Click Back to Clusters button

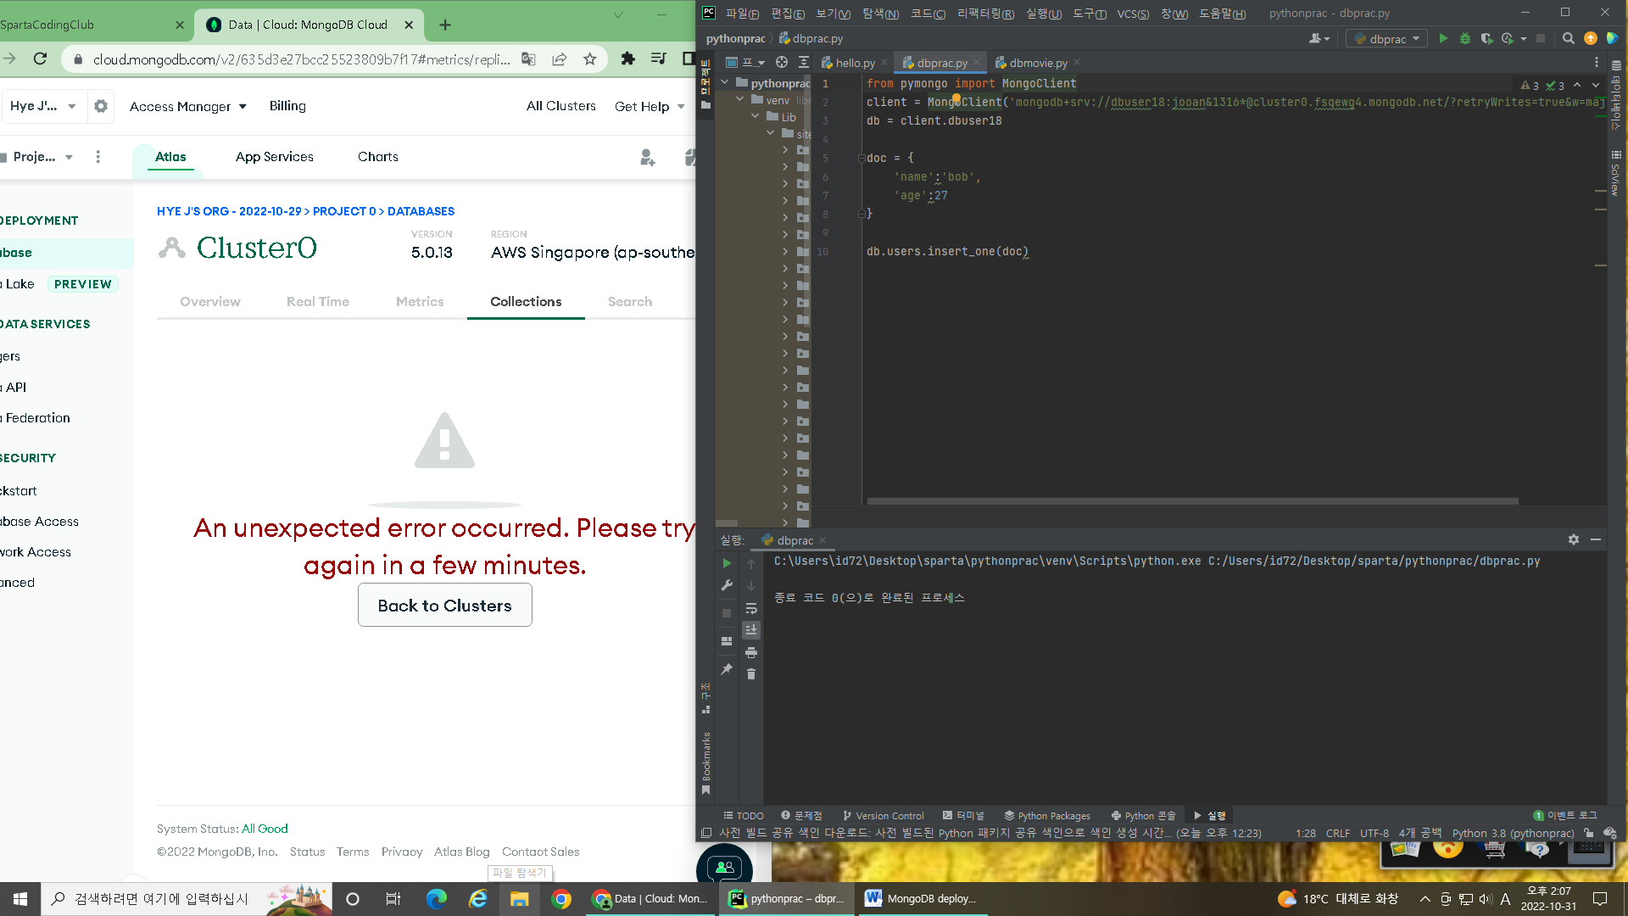tap(445, 605)
